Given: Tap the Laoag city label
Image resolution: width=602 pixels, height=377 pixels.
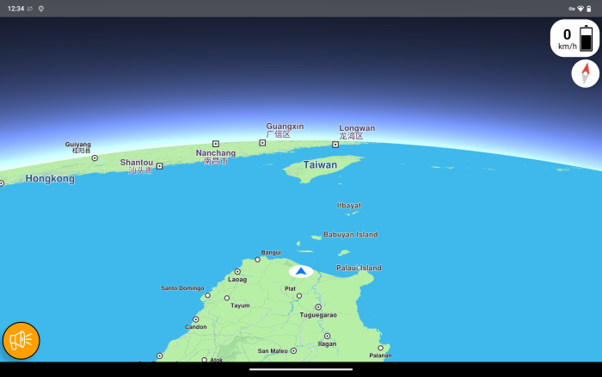Looking at the screenshot, I should (x=236, y=279).
